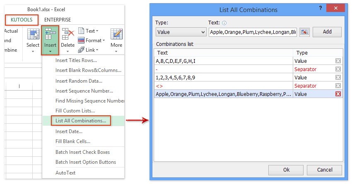Select Insert Random Data menu entry
Viewport: 352px width, 184px height.
(79, 81)
